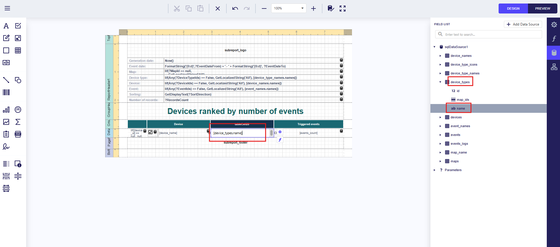Select the PDF Content tool
Viewport: 560px width, 247px height.
18,134
